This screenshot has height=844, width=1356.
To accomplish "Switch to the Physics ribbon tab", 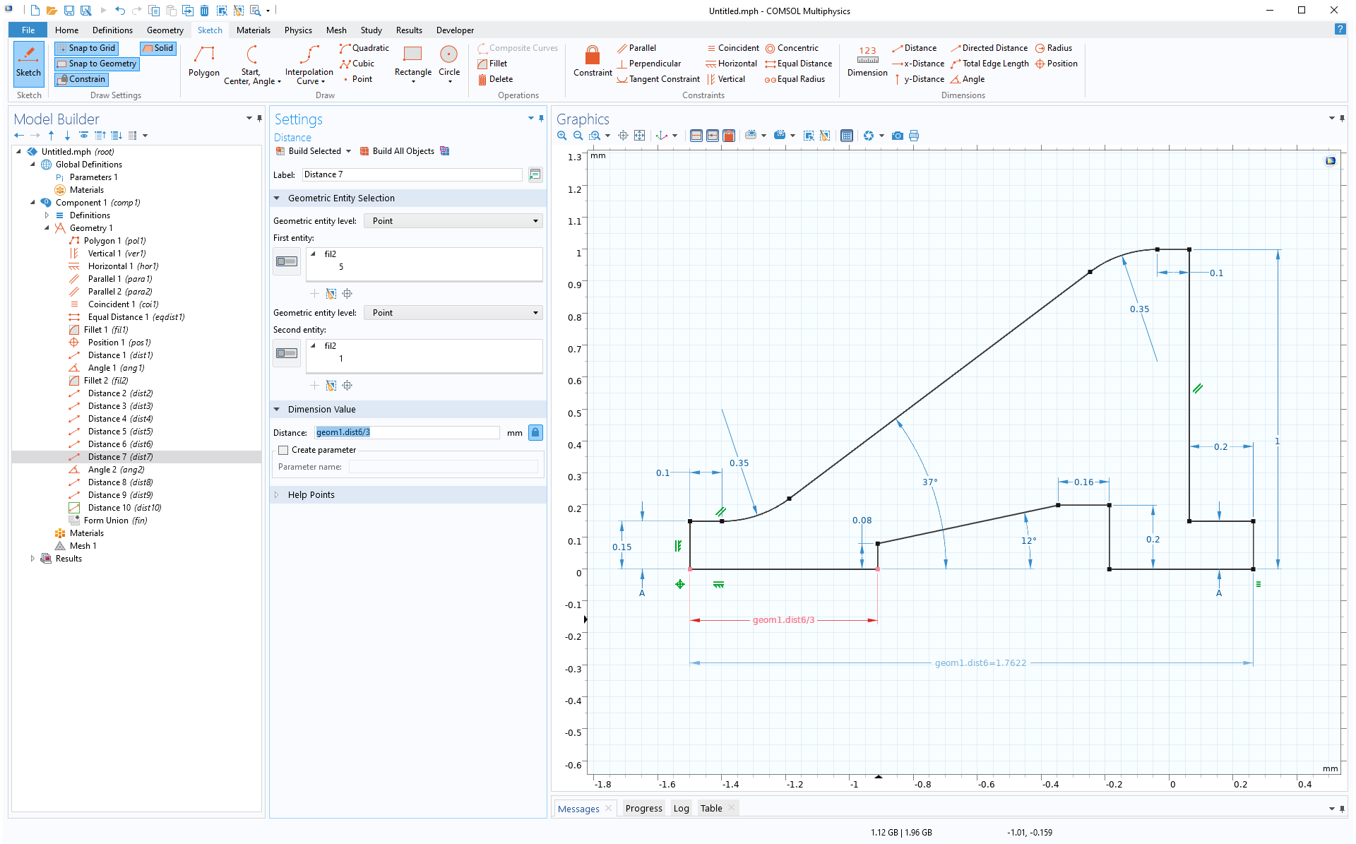I will (298, 30).
